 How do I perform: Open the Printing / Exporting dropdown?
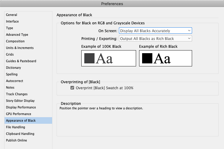[x=155, y=38]
